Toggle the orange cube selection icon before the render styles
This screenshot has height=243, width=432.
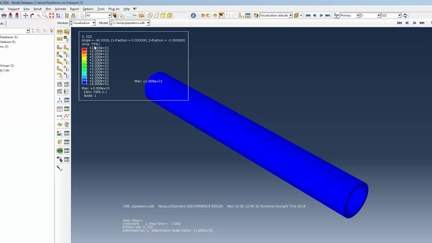141,16
